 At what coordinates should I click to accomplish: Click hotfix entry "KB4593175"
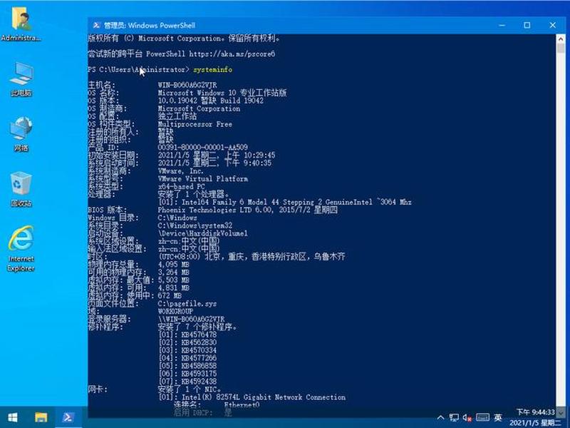(x=199, y=373)
